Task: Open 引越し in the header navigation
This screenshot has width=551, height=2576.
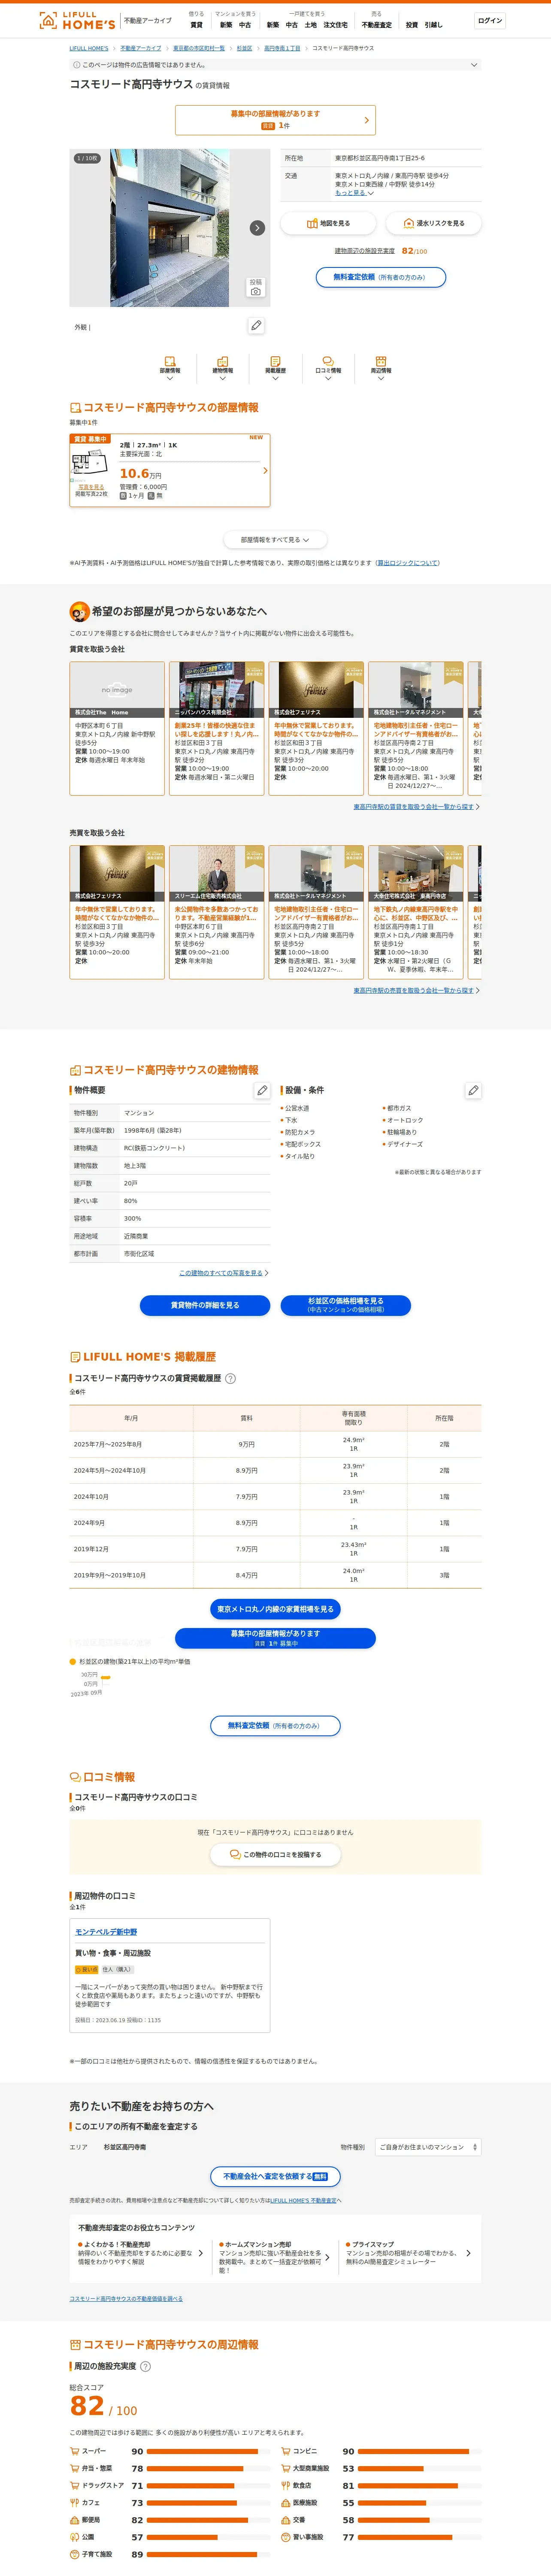Action: pyautogui.click(x=433, y=25)
